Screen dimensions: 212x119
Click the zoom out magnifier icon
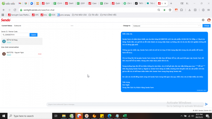click(159, 10)
